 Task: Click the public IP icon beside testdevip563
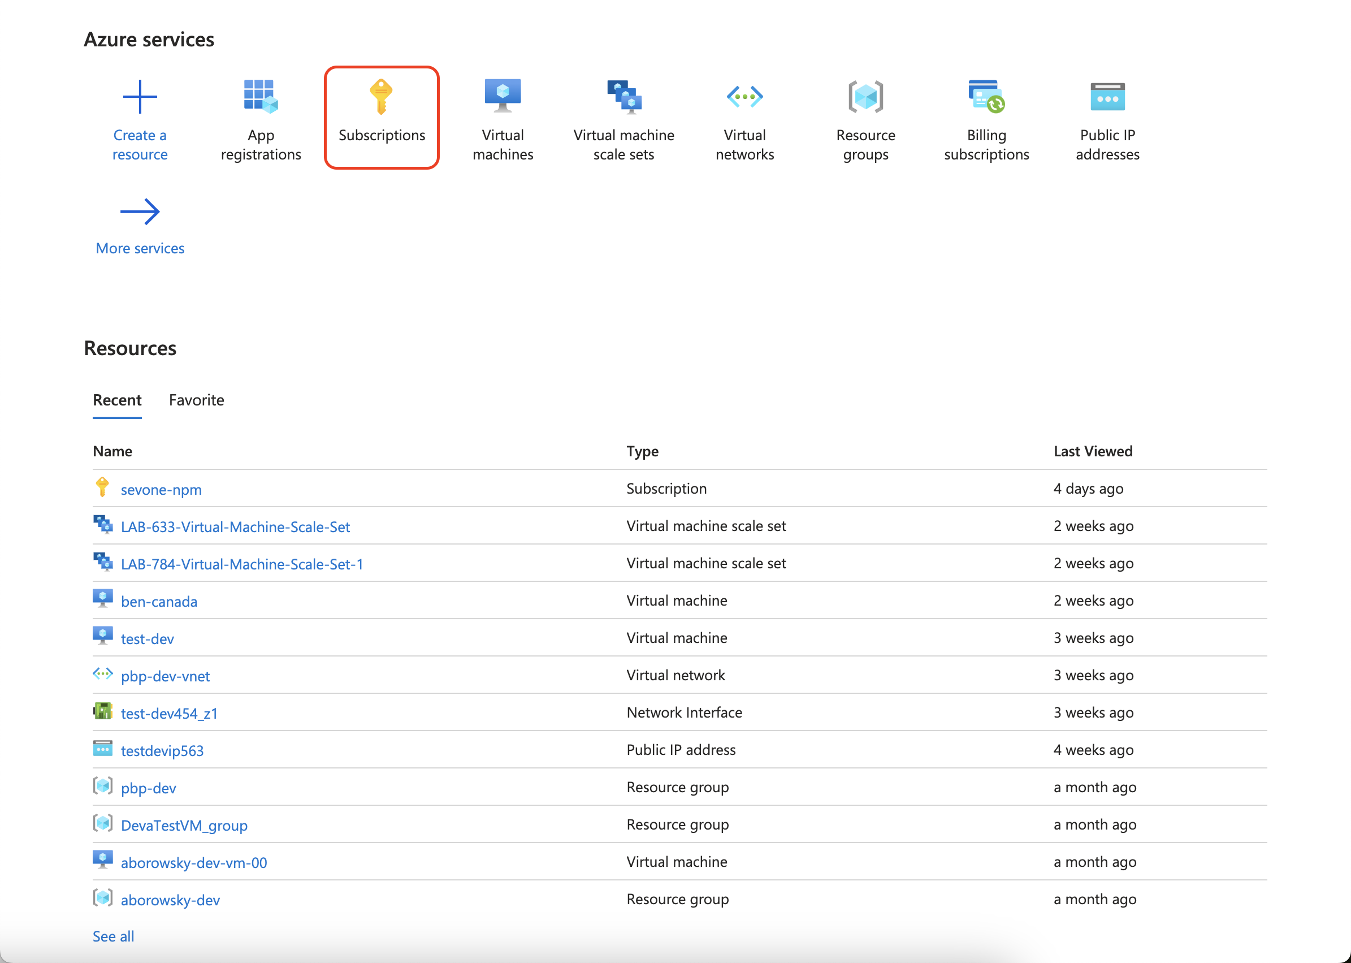[x=103, y=748]
